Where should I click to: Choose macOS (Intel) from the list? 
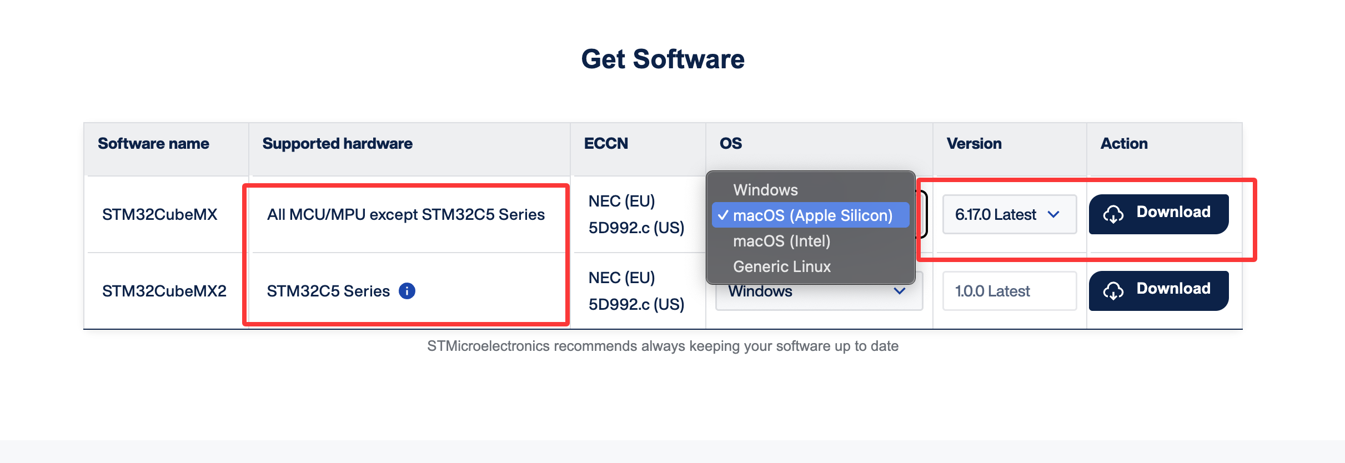click(x=781, y=241)
